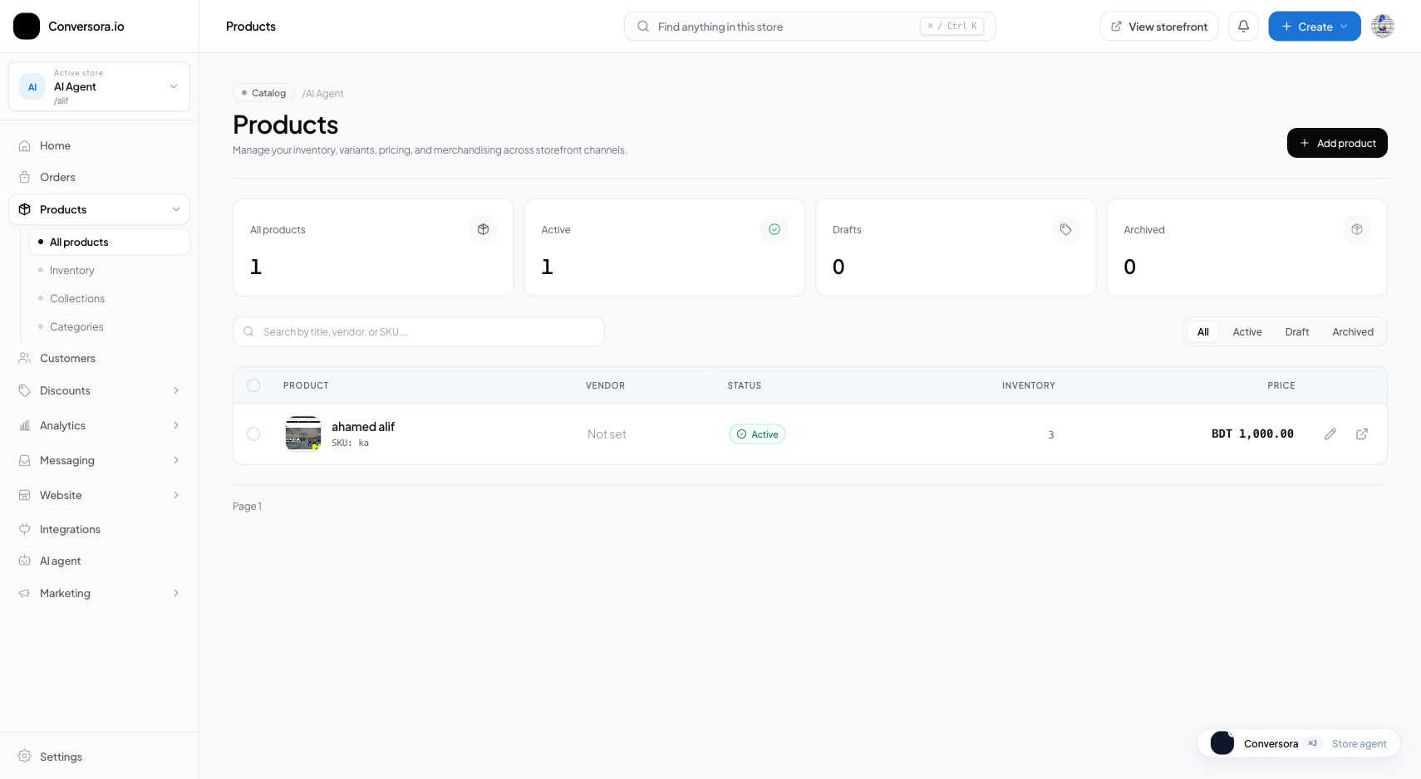The image size is (1421, 779).
Task: Click the Drafts card tag icon
Action: tap(1065, 229)
